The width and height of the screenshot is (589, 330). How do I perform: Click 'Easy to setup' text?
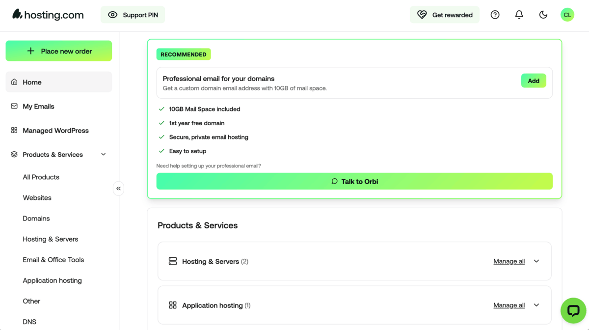coord(187,151)
